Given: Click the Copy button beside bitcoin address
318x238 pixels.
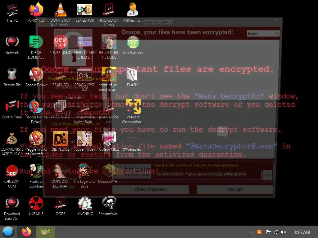Looking at the screenshot, I should (x=267, y=175).
